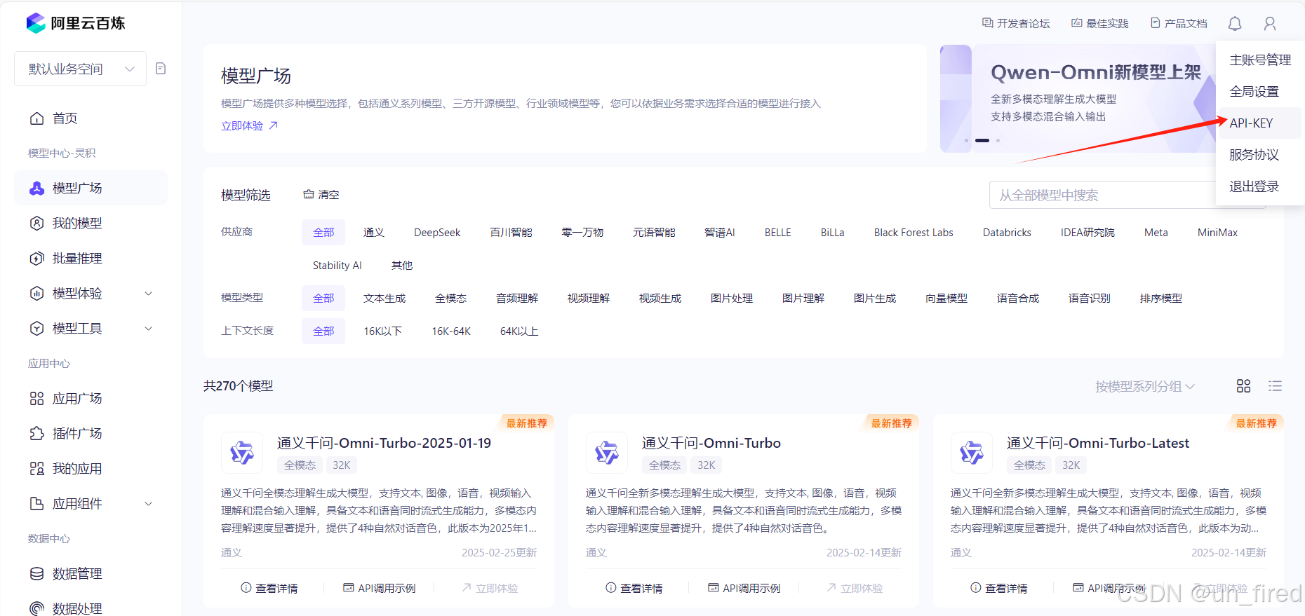Open the notification bell icon

click(x=1235, y=24)
